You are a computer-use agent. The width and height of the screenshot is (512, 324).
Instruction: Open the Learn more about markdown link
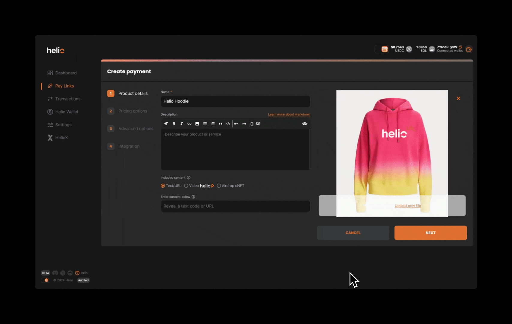[x=289, y=114]
